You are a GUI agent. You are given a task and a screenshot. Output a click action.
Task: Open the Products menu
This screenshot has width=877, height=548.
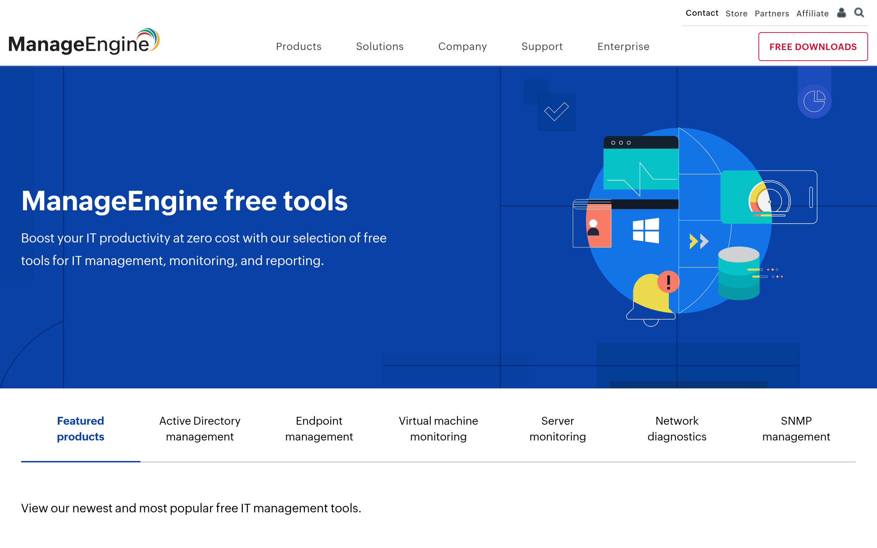(299, 46)
